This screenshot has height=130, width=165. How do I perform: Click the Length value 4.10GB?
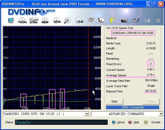click(151, 48)
